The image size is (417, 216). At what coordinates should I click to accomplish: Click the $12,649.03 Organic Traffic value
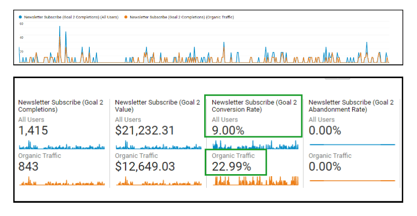[x=145, y=166]
